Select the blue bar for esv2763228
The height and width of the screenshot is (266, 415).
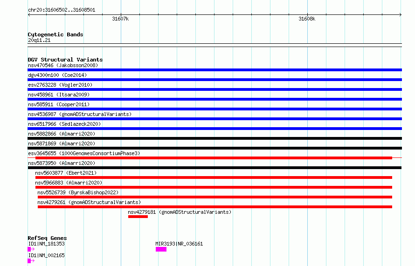coord(214,89)
